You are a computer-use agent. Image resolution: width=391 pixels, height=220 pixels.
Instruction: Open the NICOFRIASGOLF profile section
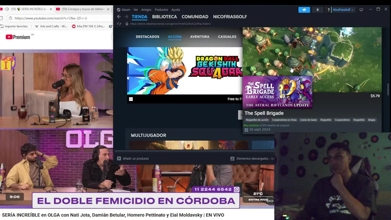tap(230, 17)
